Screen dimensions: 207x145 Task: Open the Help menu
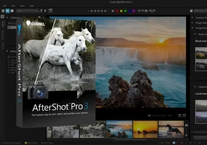coord(32,6)
